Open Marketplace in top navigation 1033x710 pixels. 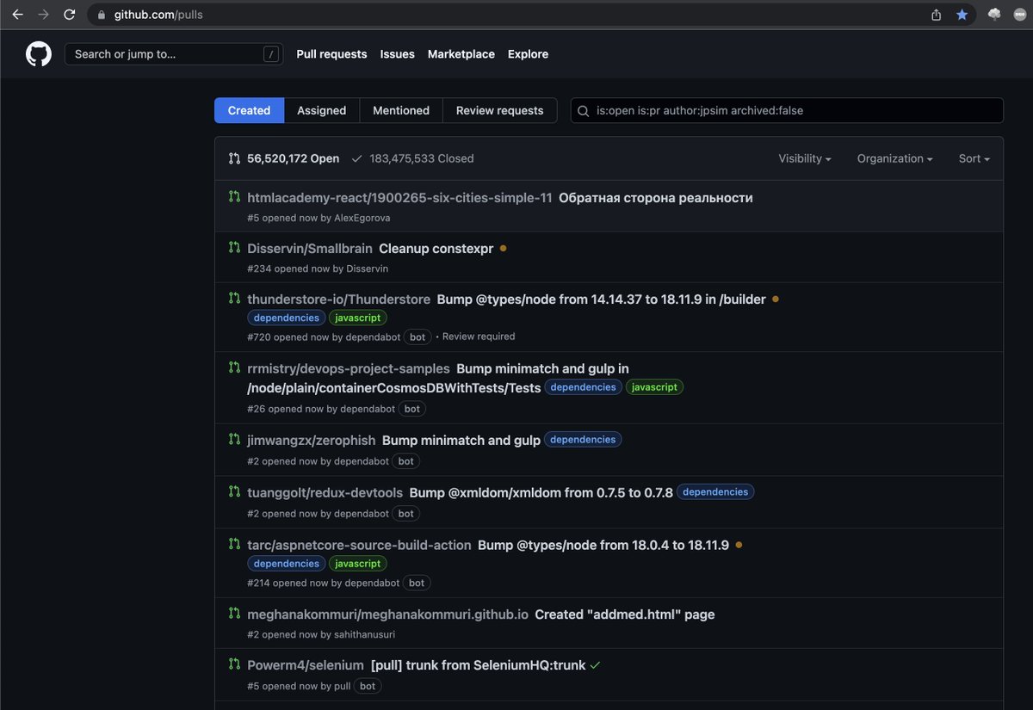pos(461,54)
